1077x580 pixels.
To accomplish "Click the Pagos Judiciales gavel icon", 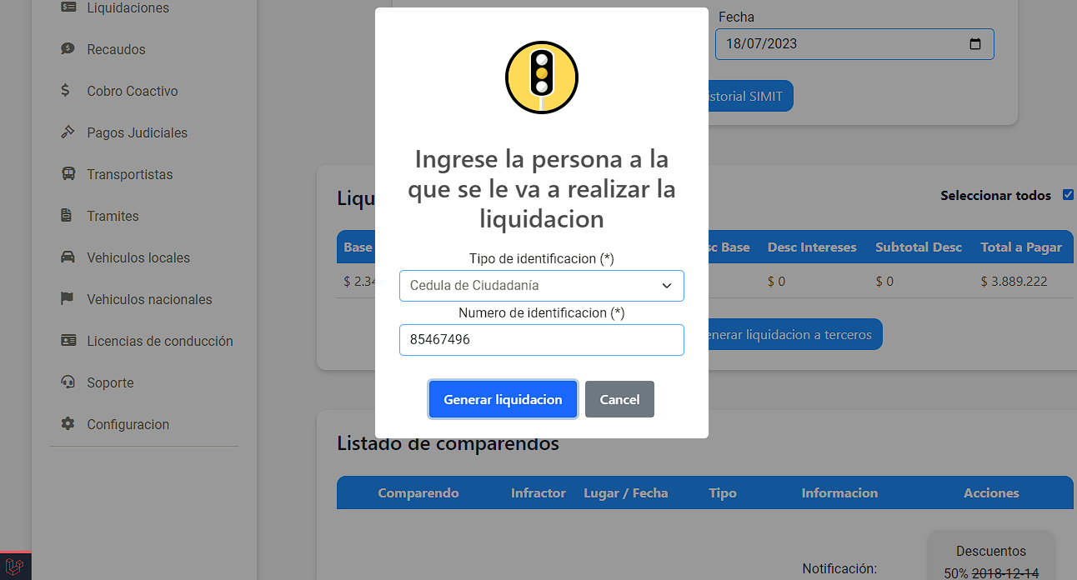I will pyautogui.click(x=68, y=132).
